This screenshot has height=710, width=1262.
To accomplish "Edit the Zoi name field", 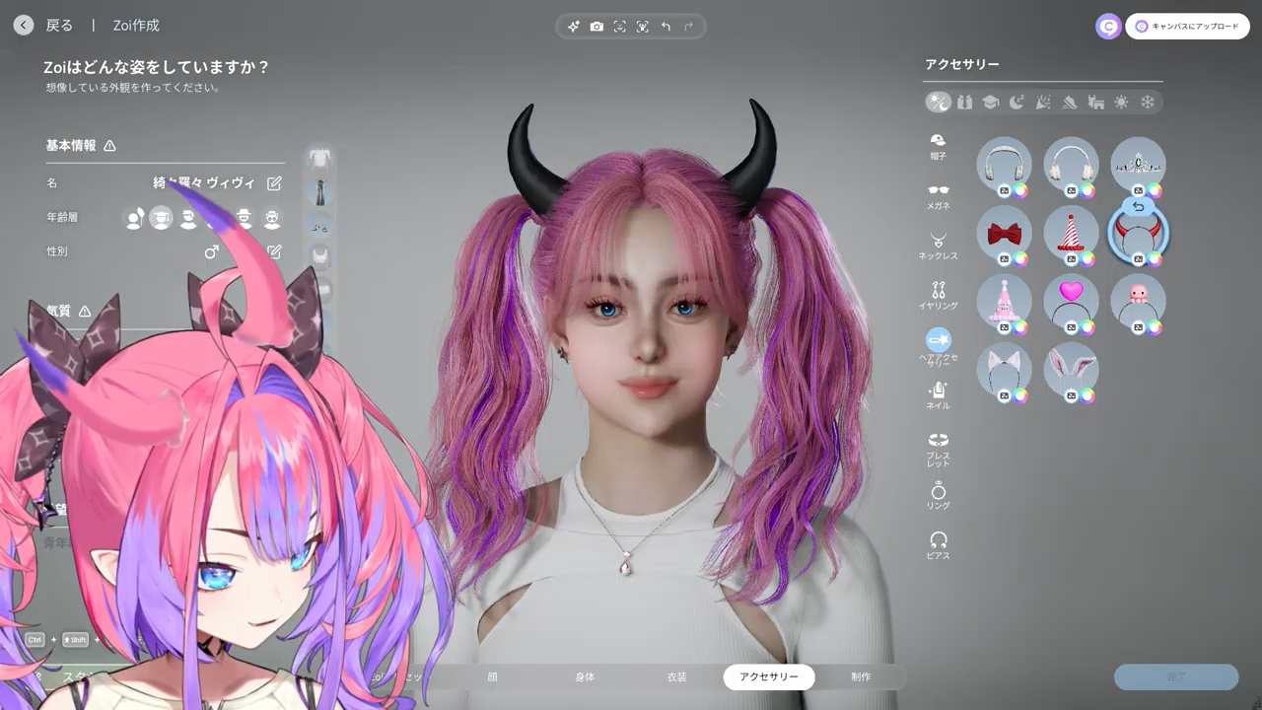I will pyautogui.click(x=274, y=183).
